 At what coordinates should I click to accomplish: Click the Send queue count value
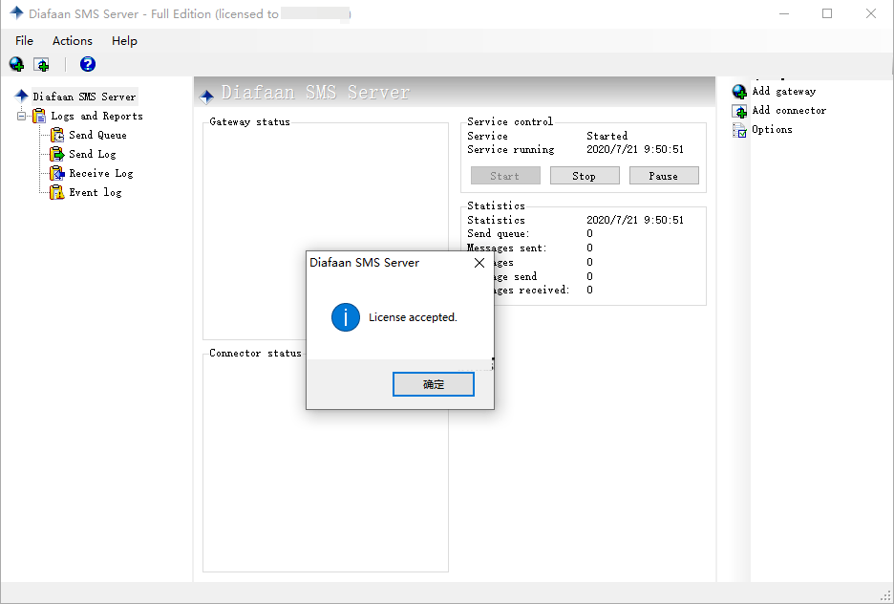pos(589,233)
